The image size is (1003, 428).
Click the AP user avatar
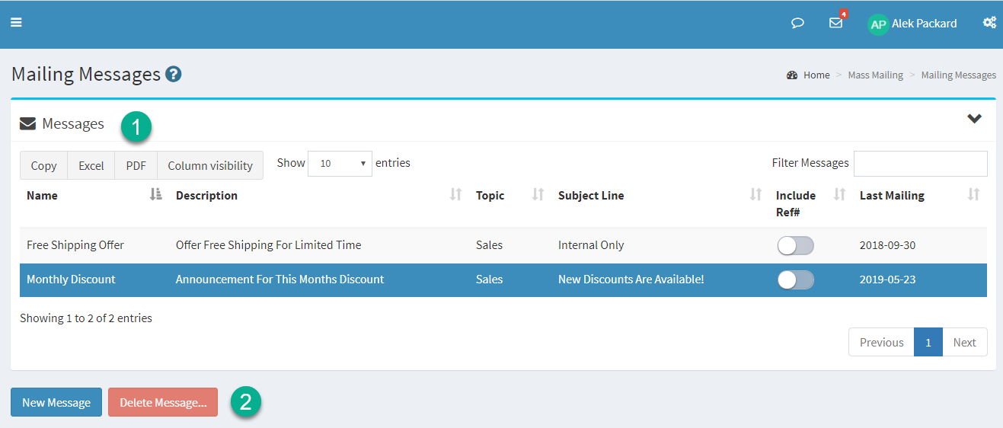tap(878, 24)
